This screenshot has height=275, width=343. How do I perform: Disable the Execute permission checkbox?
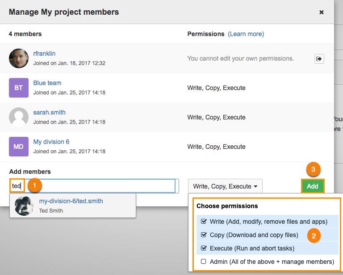[204, 248]
